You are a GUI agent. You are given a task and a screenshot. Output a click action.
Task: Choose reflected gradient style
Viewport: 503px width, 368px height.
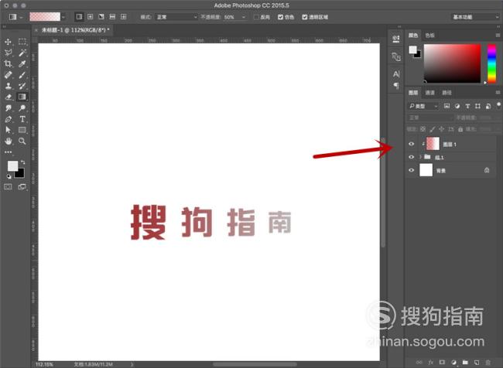pyautogui.click(x=112, y=17)
